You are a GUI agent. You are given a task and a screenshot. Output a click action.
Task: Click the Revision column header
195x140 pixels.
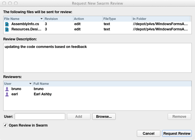point(58,19)
